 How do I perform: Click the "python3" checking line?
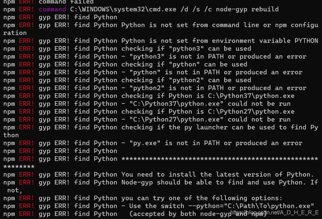pyautogui.click(x=186, y=49)
